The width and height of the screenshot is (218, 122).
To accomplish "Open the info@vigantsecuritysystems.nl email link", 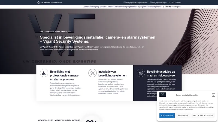I will pos(137,2).
